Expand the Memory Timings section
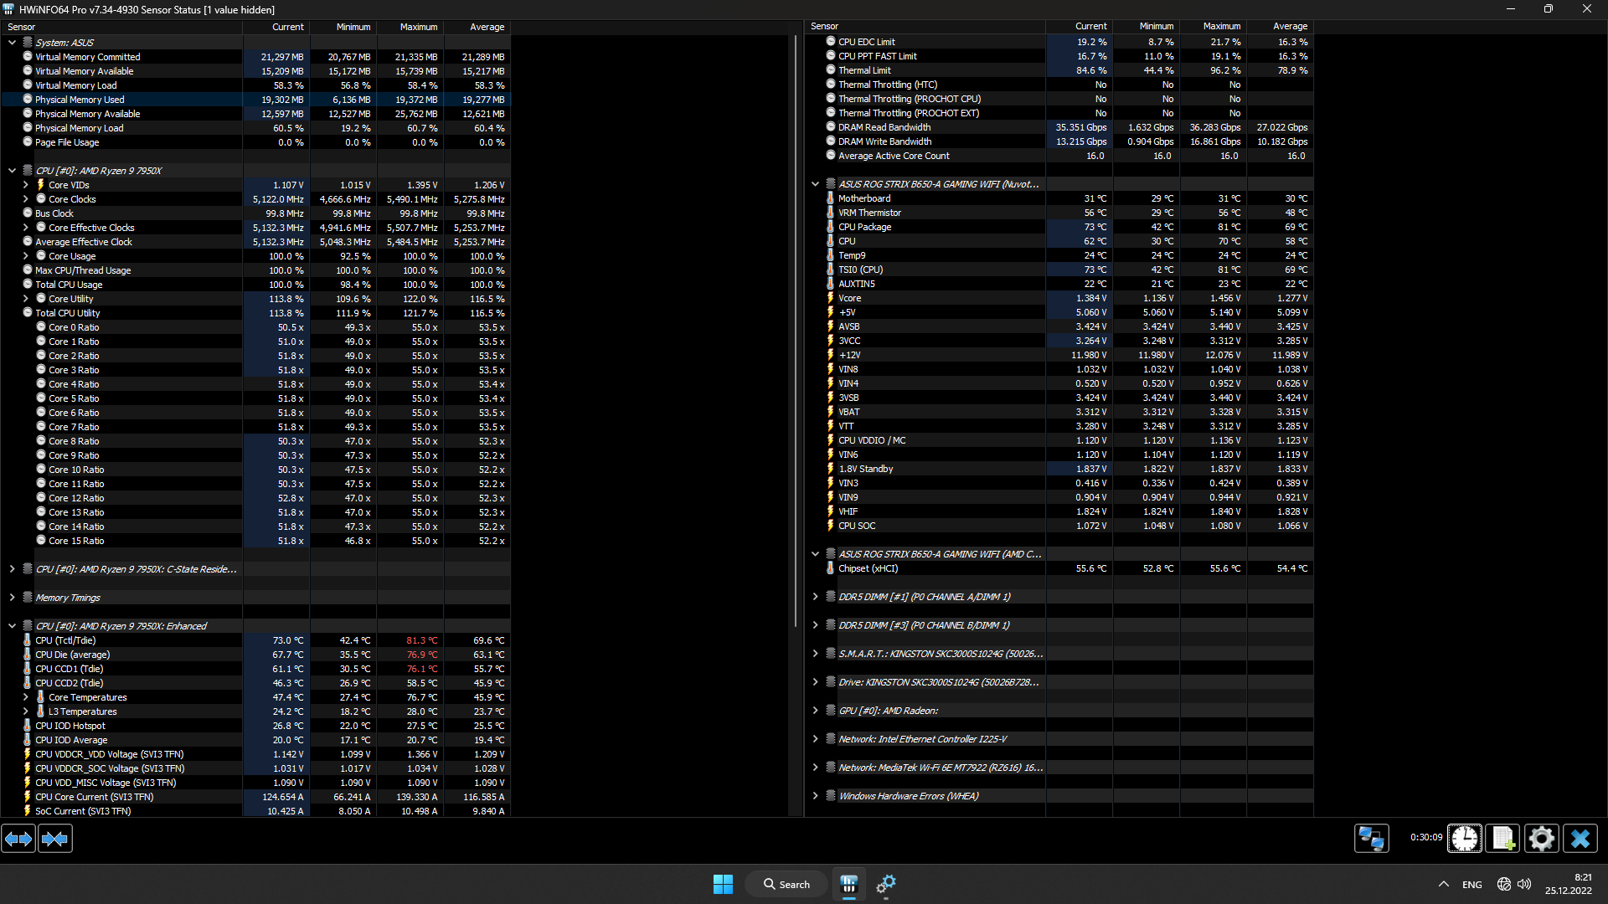Viewport: 1608px width, 904px height. pyautogui.click(x=12, y=598)
